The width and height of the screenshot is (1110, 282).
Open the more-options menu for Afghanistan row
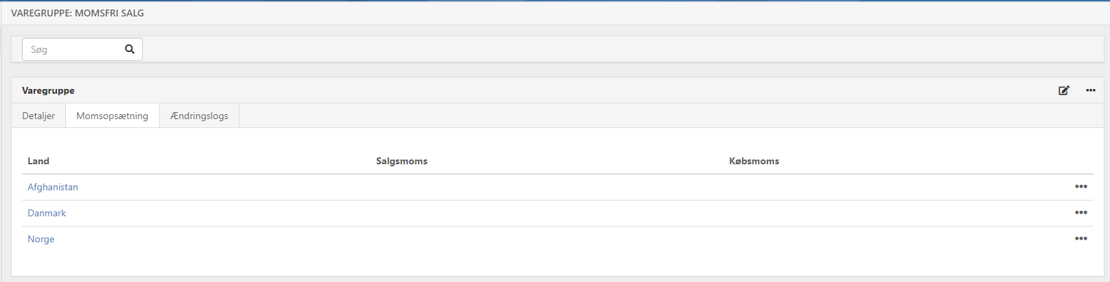(x=1081, y=187)
